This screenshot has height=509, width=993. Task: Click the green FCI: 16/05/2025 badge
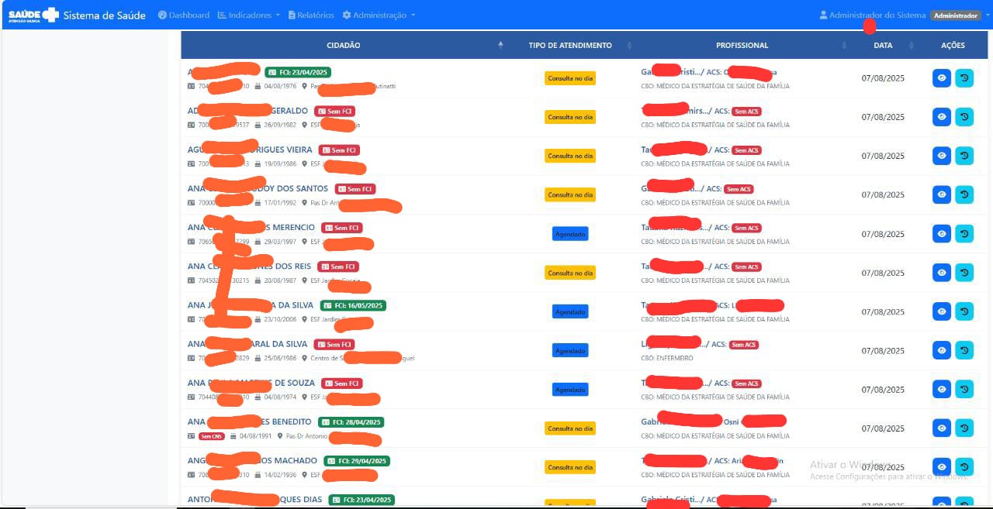point(353,305)
